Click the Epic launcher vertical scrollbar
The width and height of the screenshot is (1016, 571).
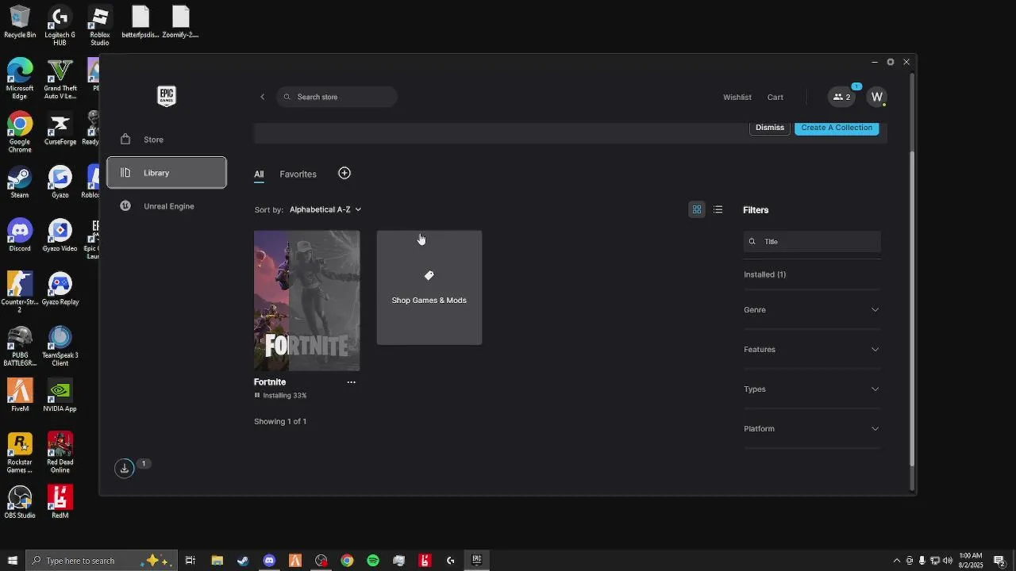coord(912,309)
